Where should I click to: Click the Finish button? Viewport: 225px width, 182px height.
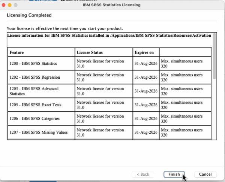click(x=174, y=174)
